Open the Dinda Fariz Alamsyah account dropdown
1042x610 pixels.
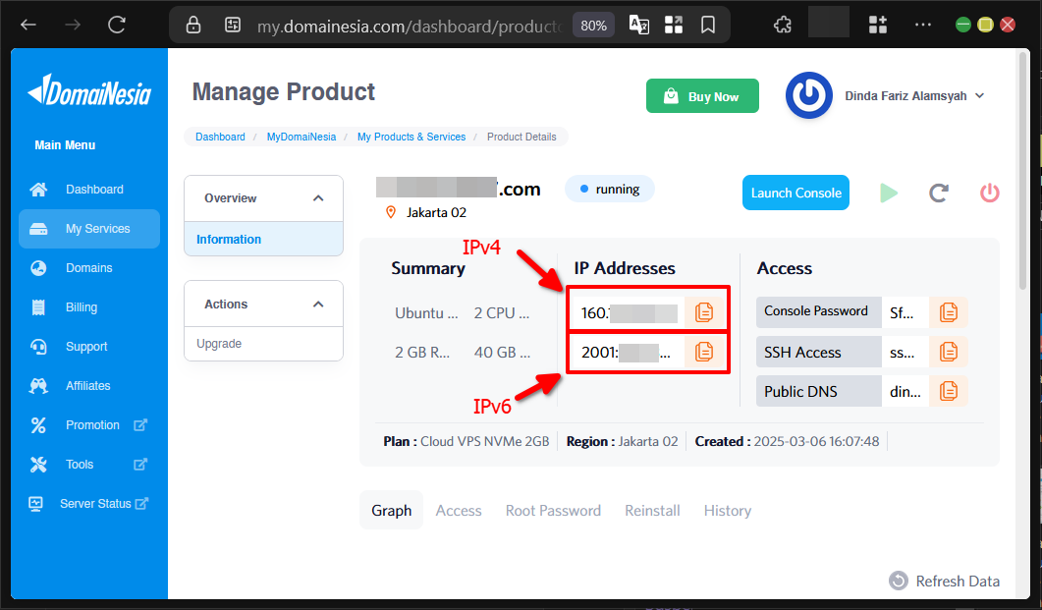(x=915, y=95)
